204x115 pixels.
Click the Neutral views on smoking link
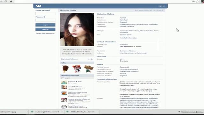pos(123,73)
